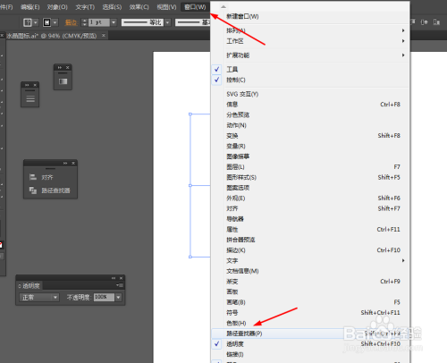Select 路径查找器(P) in the menu
The height and width of the screenshot is (363, 447).
(310, 333)
